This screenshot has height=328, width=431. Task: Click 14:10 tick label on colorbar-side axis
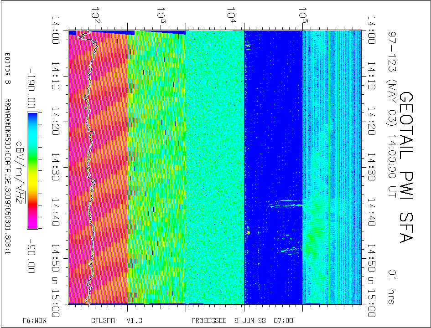55,76
